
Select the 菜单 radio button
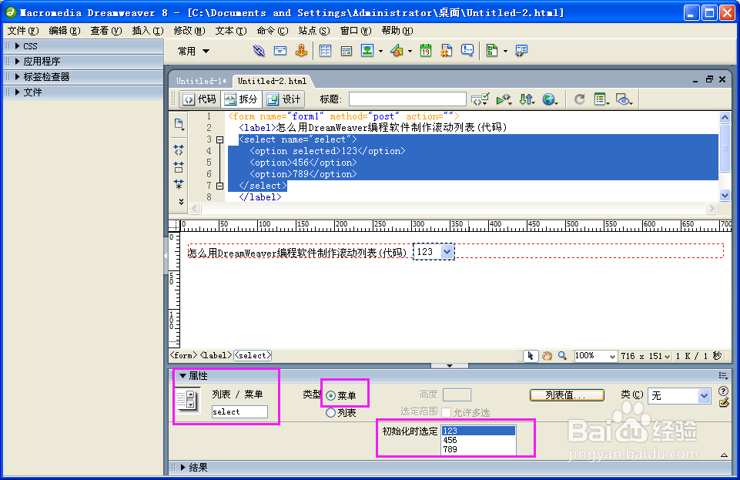(331, 395)
